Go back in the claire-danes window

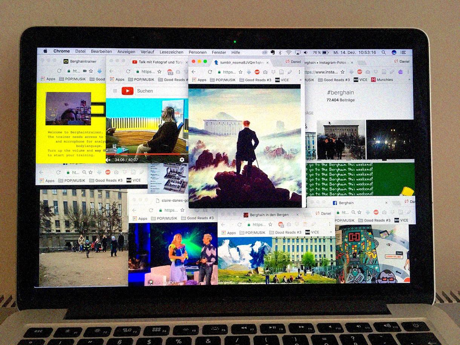coord(134,210)
